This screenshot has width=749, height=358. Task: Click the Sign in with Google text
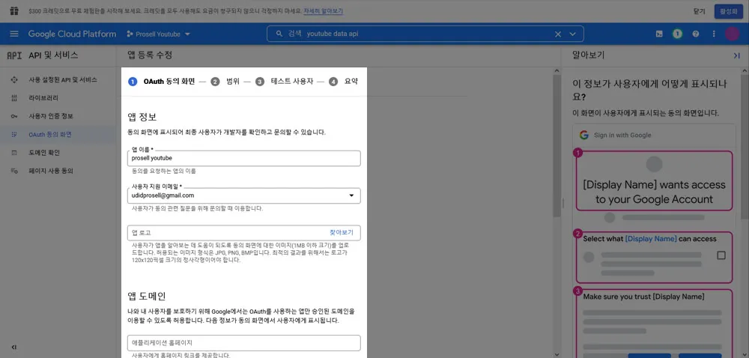tap(622, 135)
